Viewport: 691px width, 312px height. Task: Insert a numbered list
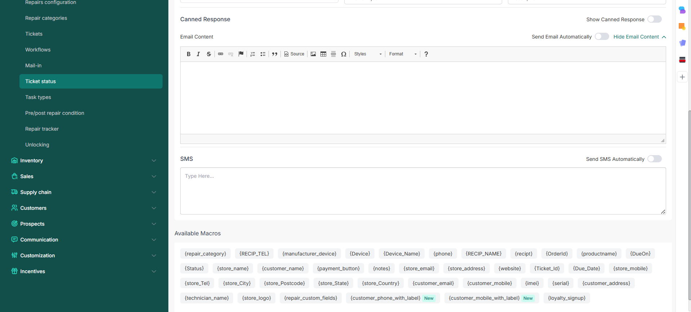point(253,54)
